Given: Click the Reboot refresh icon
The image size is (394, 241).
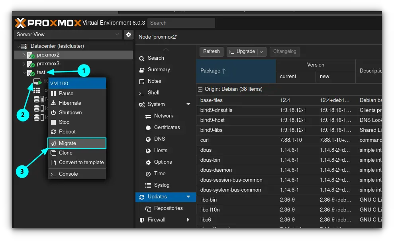Looking at the screenshot, I should (53, 132).
